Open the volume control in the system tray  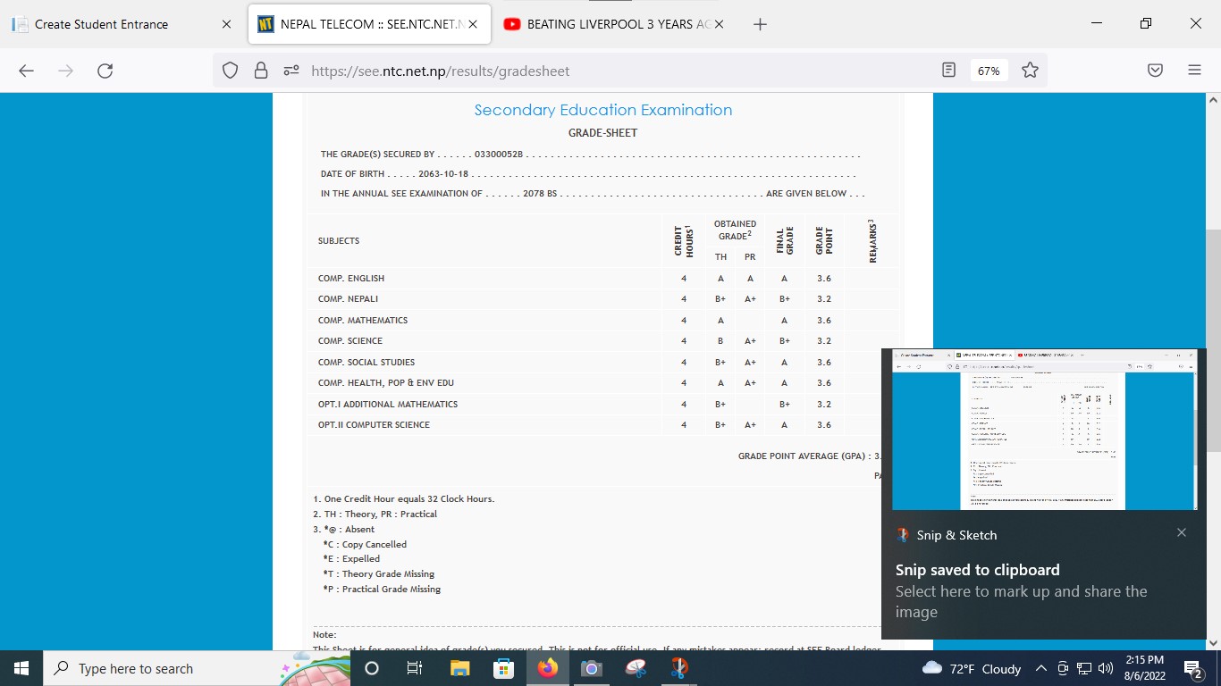pyautogui.click(x=1106, y=668)
